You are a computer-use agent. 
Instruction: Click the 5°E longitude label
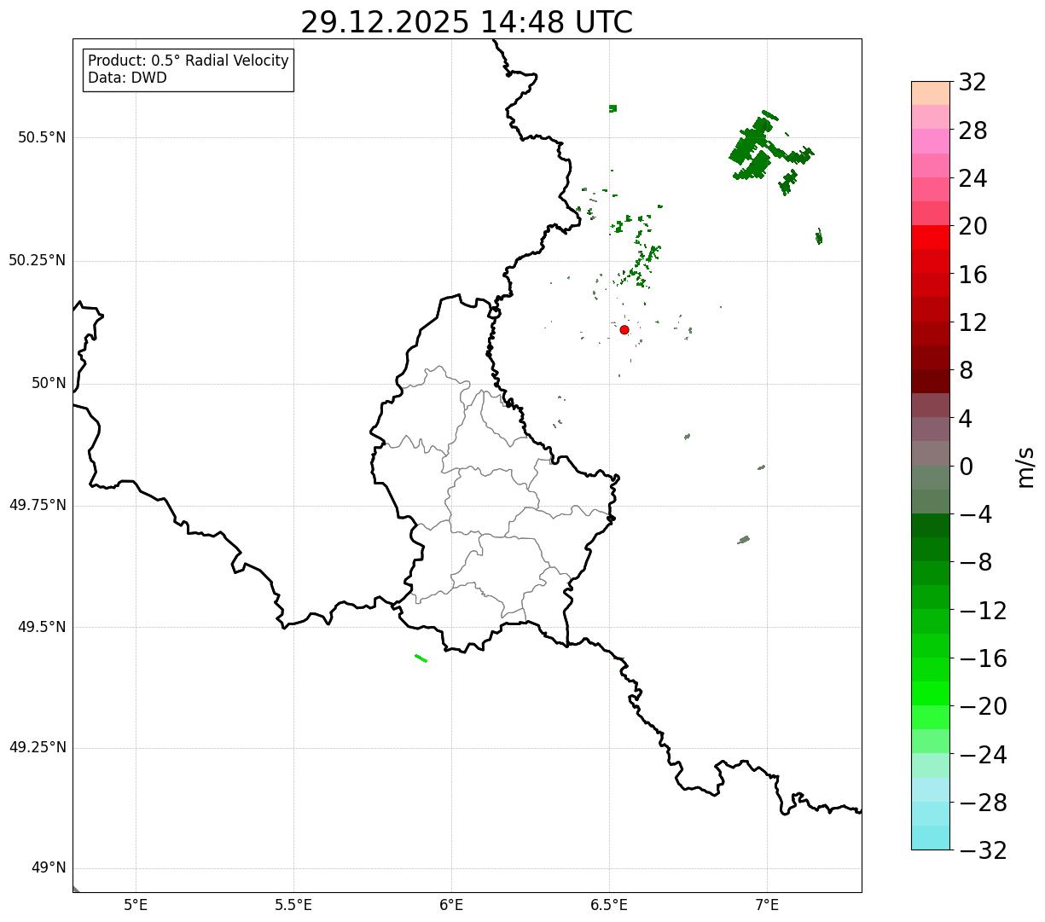(x=136, y=904)
